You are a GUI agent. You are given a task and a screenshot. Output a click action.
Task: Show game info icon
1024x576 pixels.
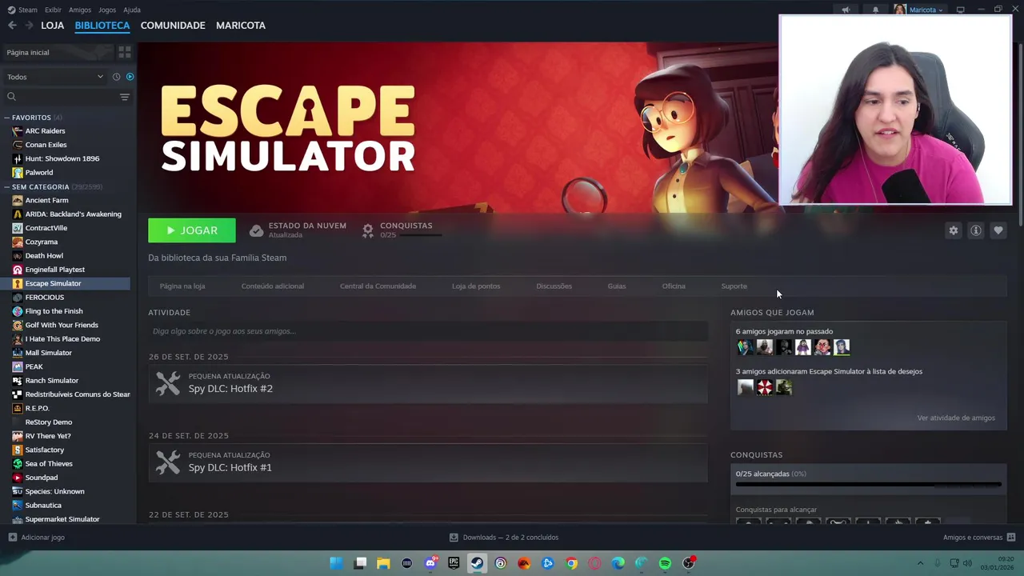(976, 230)
